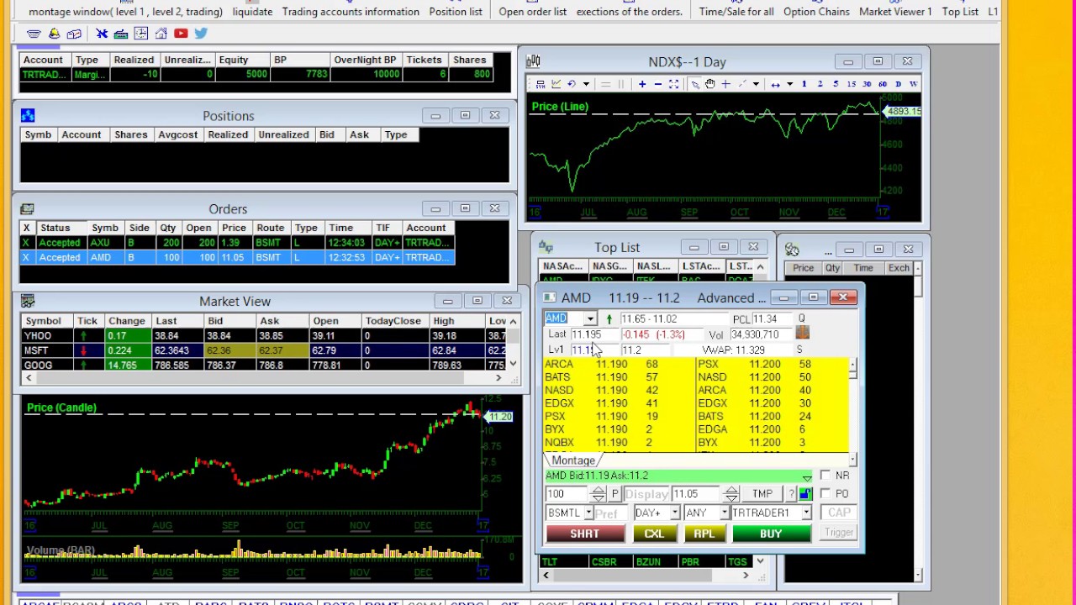Open Trading accounts information from the top bar
The width and height of the screenshot is (1076, 605).
click(x=351, y=12)
